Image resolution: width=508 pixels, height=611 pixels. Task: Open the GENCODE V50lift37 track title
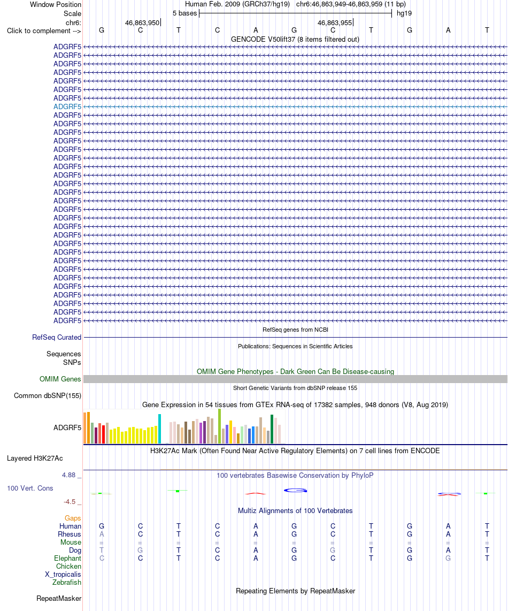(x=295, y=40)
